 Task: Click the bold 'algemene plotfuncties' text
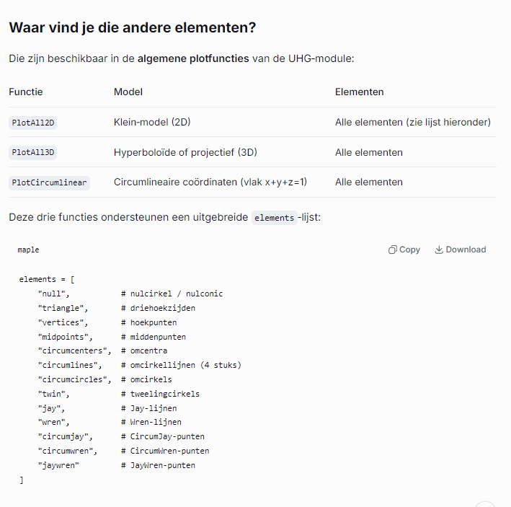[x=193, y=58]
